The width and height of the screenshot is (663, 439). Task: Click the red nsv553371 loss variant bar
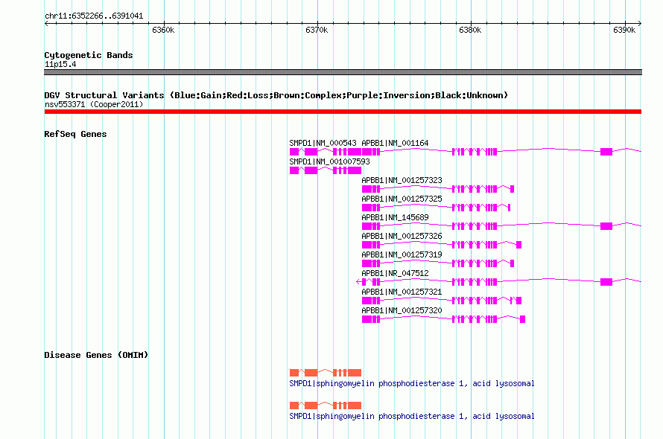pyautogui.click(x=343, y=112)
